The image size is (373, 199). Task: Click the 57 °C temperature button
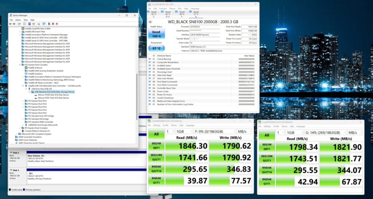tap(156, 48)
